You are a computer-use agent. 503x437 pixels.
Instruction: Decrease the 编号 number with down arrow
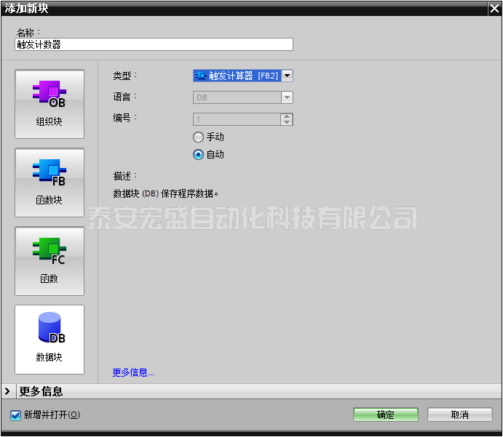(287, 122)
